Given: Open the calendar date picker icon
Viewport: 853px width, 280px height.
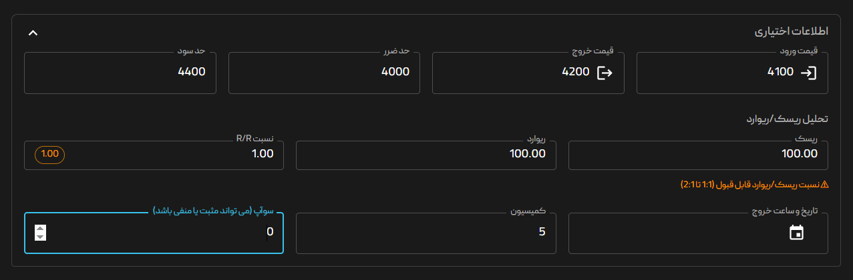Looking at the screenshot, I should 796,233.
